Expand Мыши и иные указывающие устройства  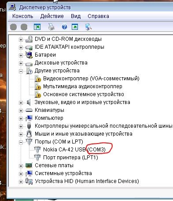(21, 134)
